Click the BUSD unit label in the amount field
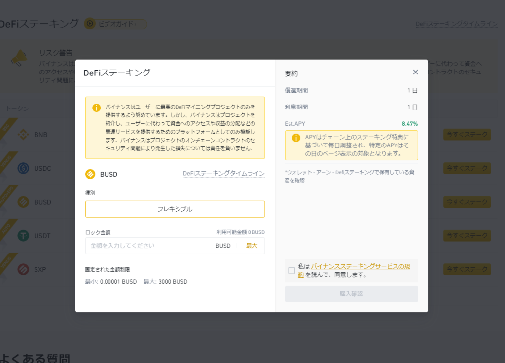This screenshot has height=363, width=505. [223, 246]
